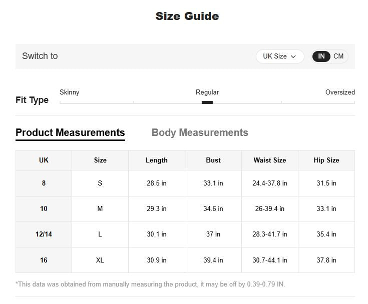
Task: Click the Waist Size column header
Action: click(x=269, y=160)
